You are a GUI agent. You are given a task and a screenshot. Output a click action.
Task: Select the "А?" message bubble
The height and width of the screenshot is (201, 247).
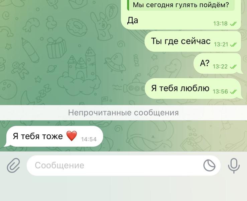click(x=218, y=63)
